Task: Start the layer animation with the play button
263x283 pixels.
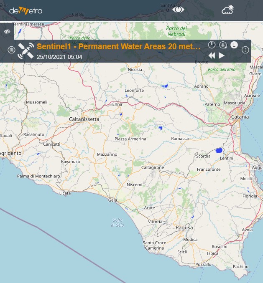Action: pos(222,56)
